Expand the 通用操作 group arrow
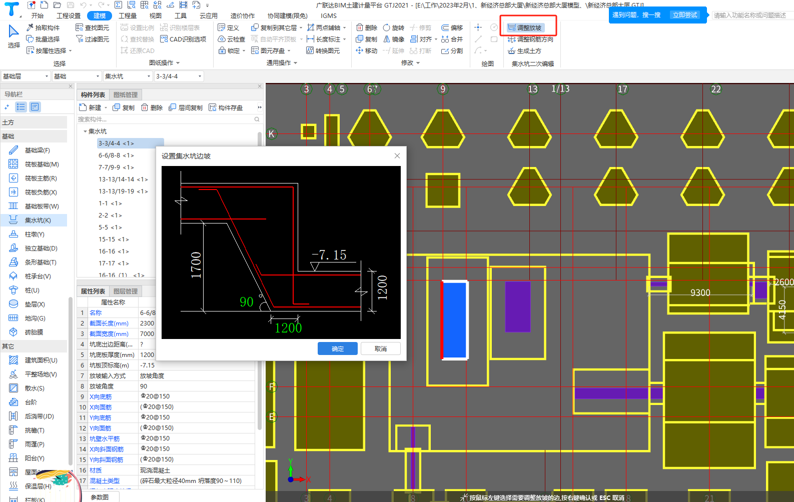Screen dimensions: 794x502 pos(296,63)
